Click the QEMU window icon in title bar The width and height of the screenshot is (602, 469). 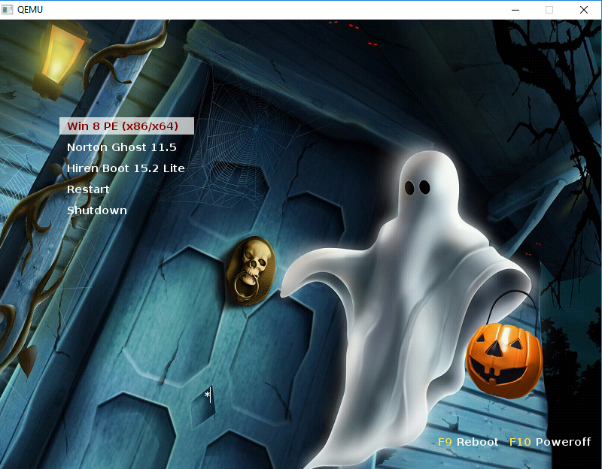coord(7,10)
